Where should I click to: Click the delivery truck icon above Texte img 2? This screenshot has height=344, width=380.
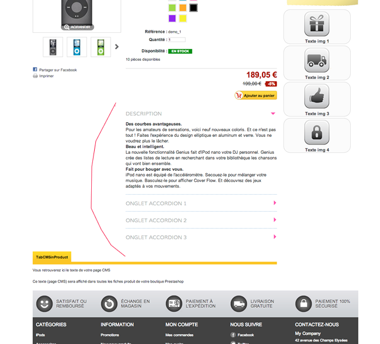[317, 60]
